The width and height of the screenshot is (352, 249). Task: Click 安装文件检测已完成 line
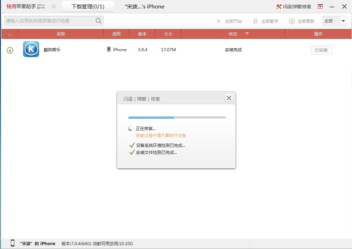(x=156, y=153)
